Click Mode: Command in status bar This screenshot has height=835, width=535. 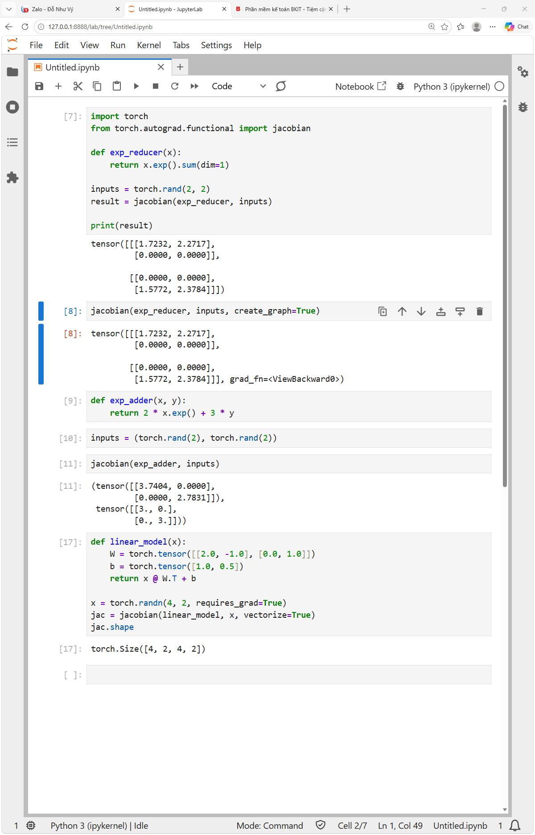pos(270,826)
